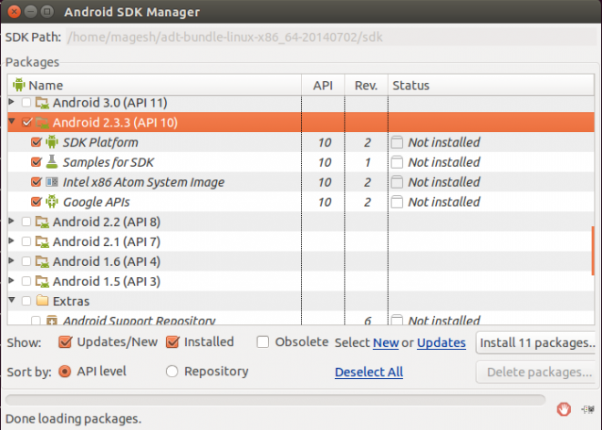Click the SDK Platform android icon

tap(52, 142)
